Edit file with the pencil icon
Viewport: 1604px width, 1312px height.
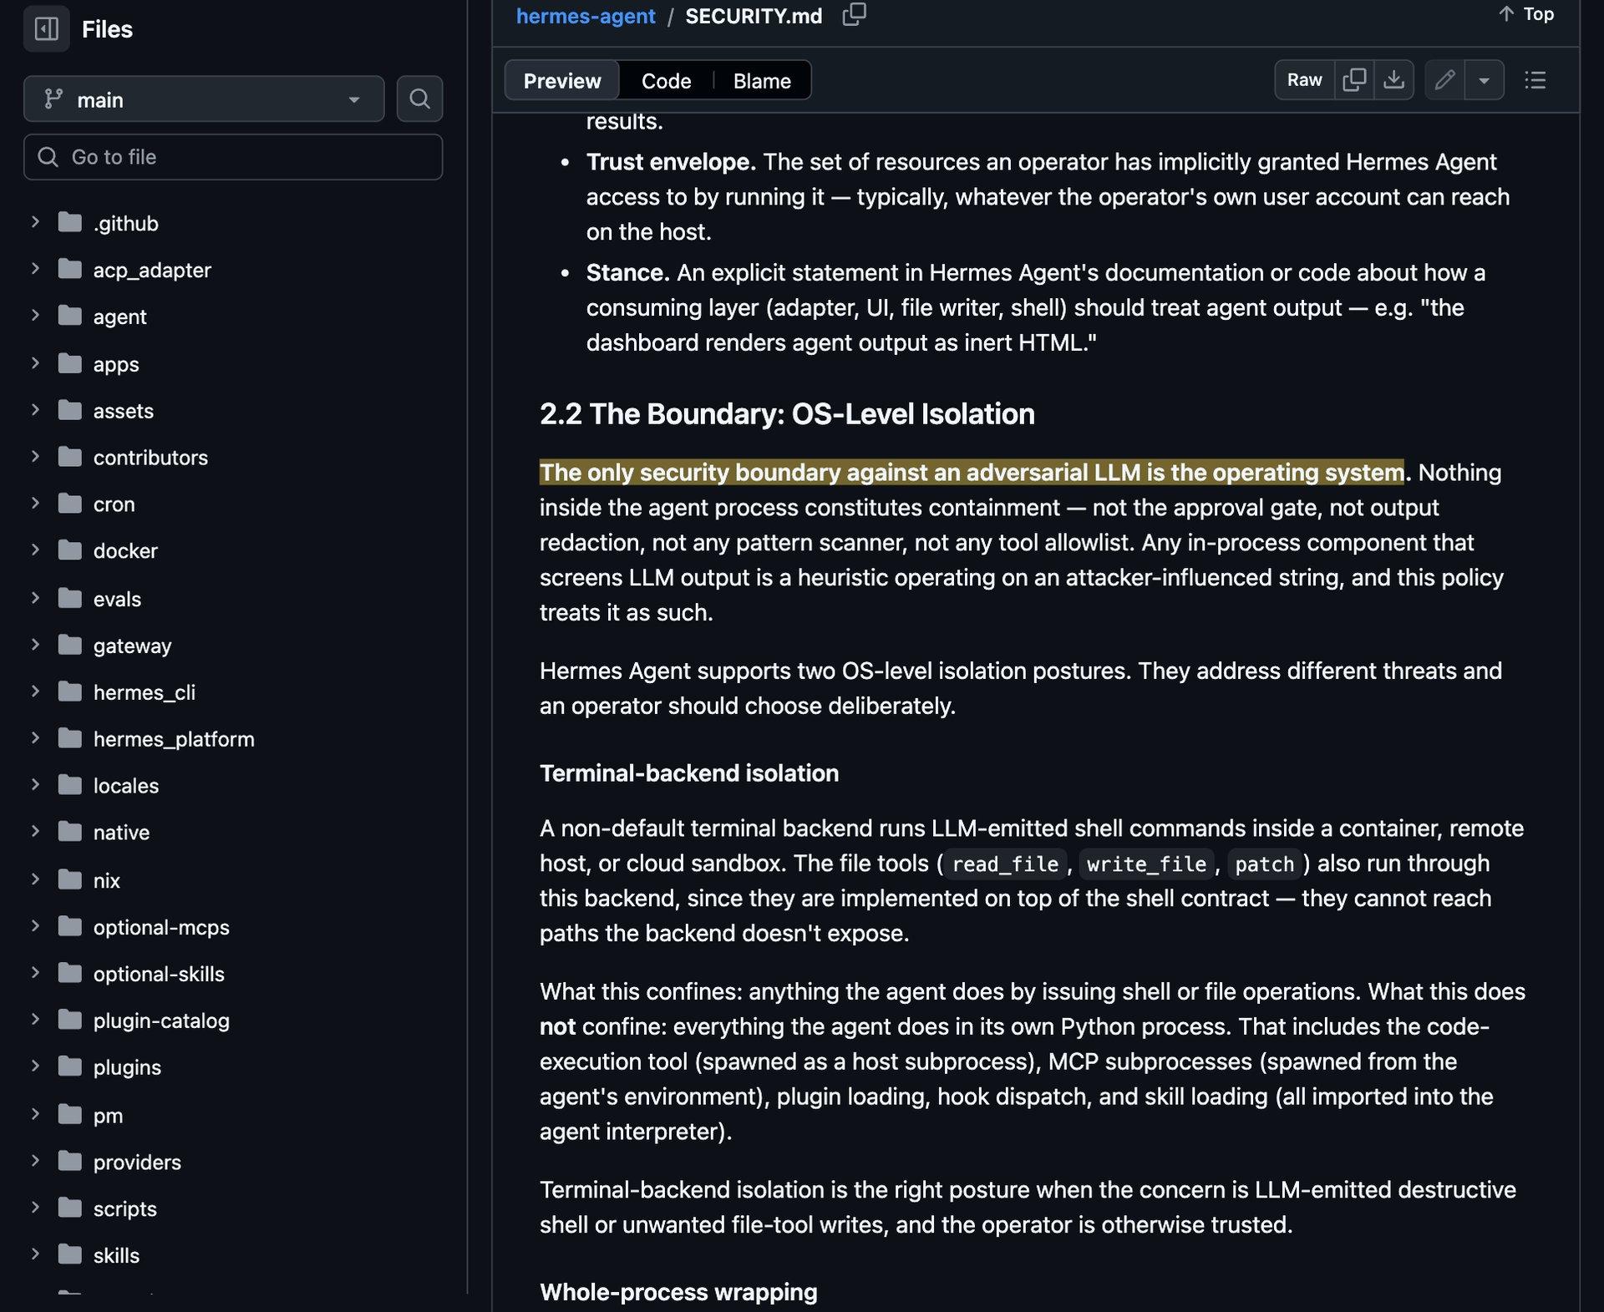coord(1445,80)
